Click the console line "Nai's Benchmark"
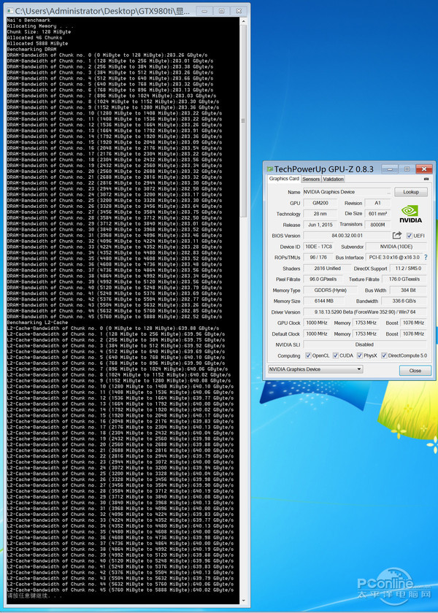Image resolution: width=438 pixels, height=613 pixels. (x=28, y=20)
